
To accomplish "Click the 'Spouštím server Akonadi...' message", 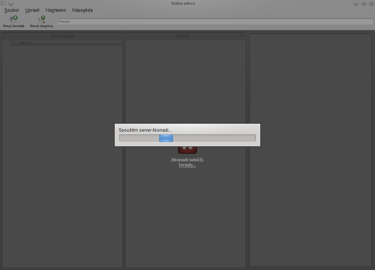I will coord(145,130).
